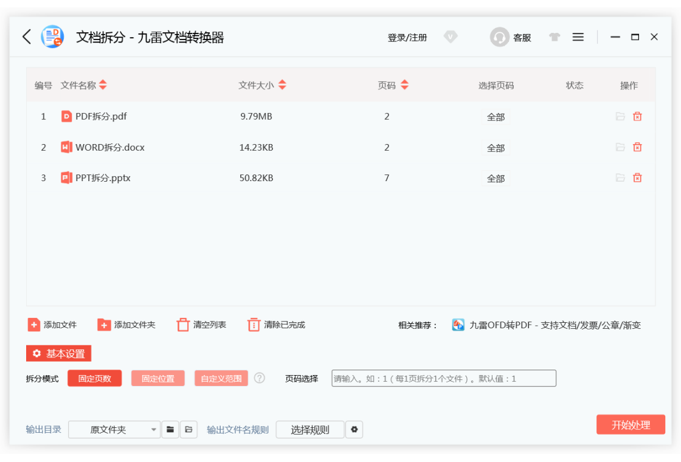Open the VIP diamond badge icon
This screenshot has width=681, height=462.
[451, 37]
